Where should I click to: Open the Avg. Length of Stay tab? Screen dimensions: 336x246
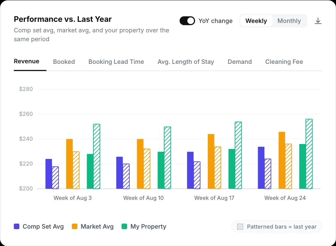coord(186,62)
